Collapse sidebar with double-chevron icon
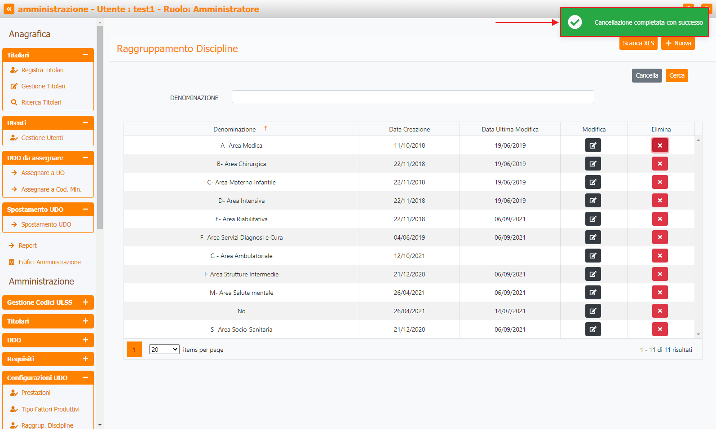Image resolution: width=716 pixels, height=429 pixels. 9,9
